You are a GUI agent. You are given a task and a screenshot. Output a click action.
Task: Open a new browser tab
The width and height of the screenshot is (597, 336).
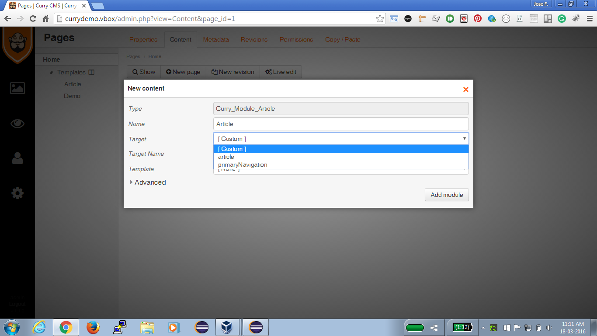(x=97, y=5)
